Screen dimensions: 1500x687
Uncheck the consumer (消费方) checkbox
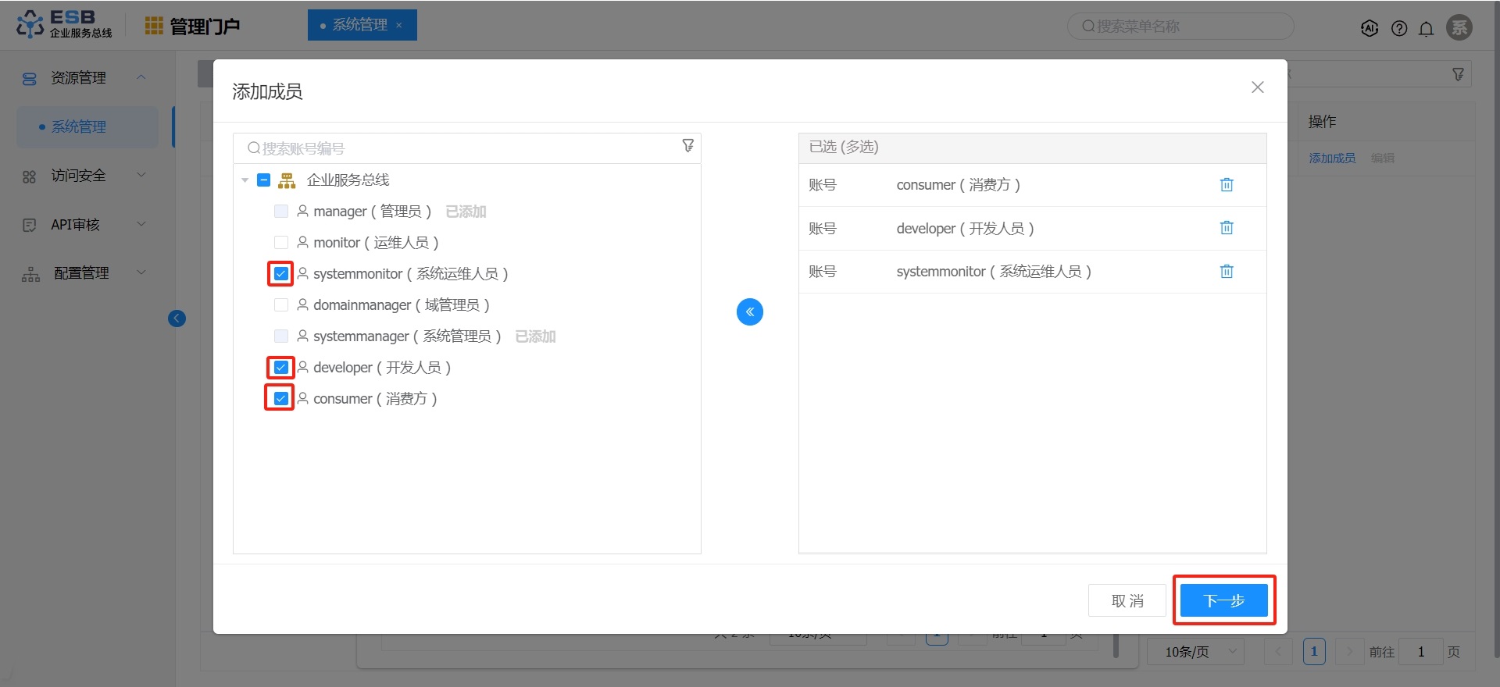(281, 399)
